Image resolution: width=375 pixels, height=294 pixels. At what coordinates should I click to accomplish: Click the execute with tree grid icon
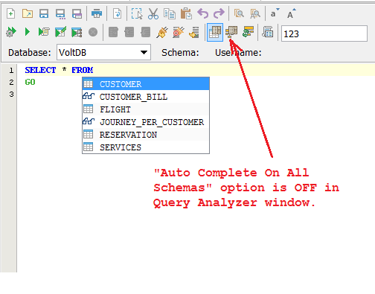(x=77, y=32)
